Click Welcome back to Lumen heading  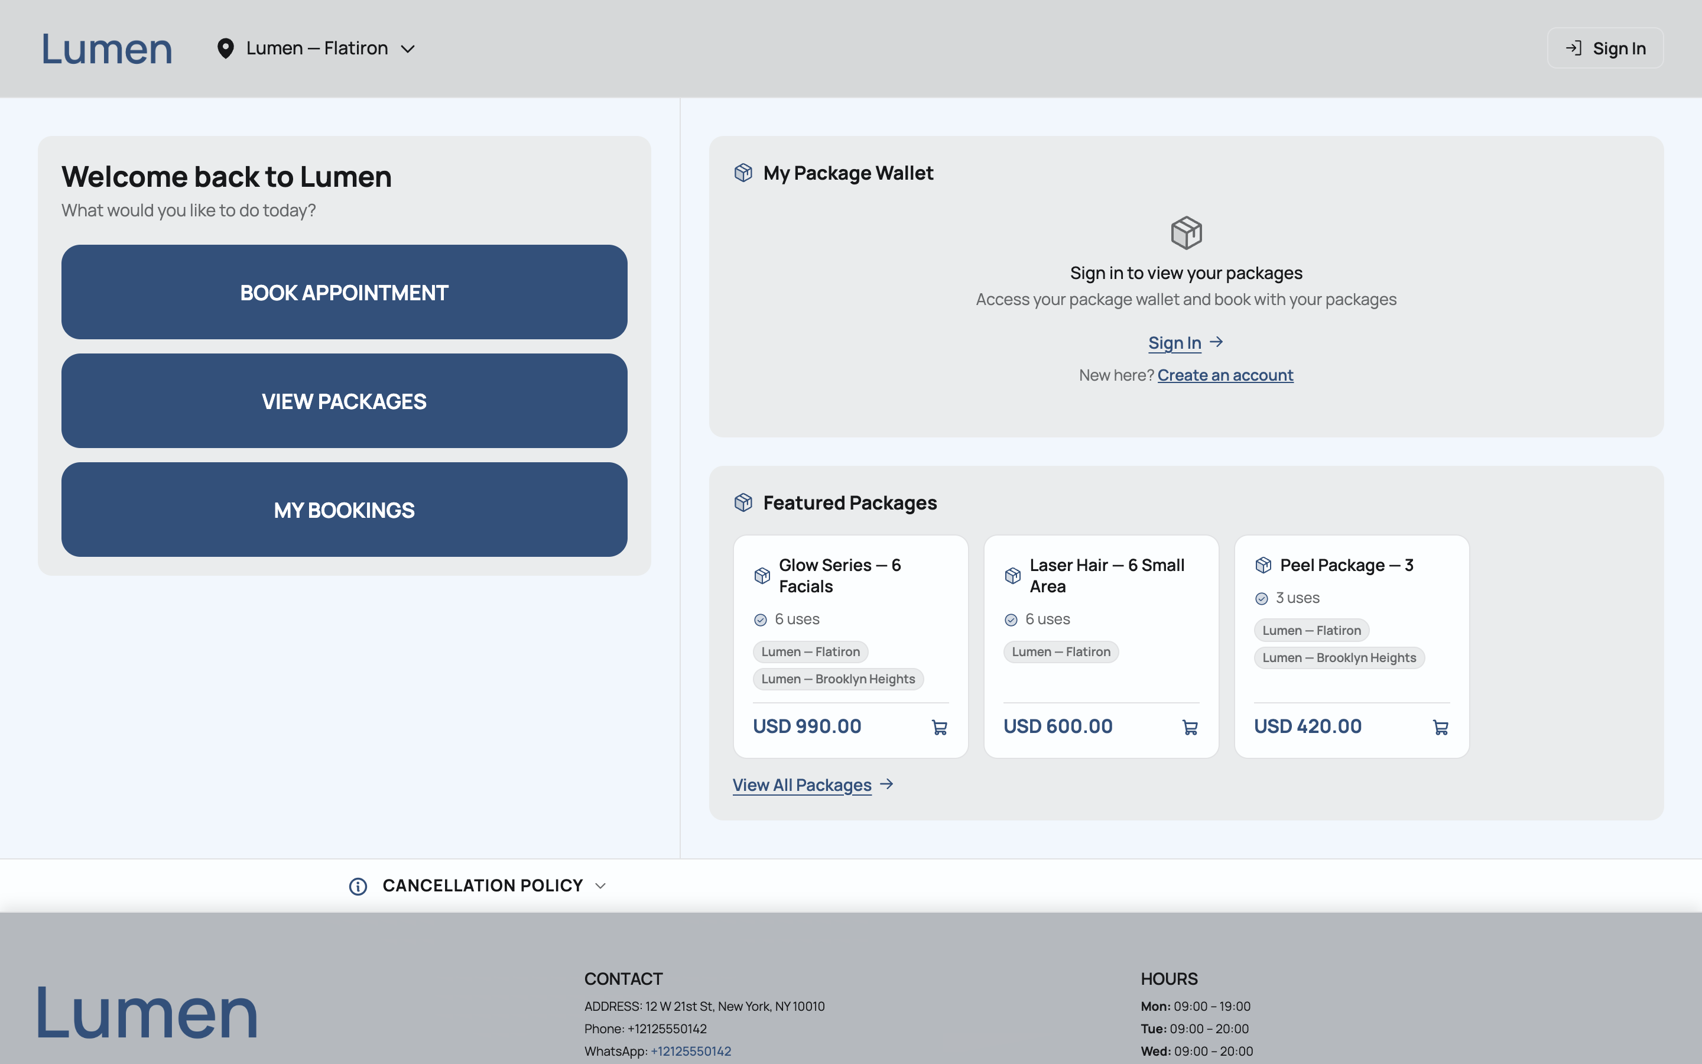point(226,176)
